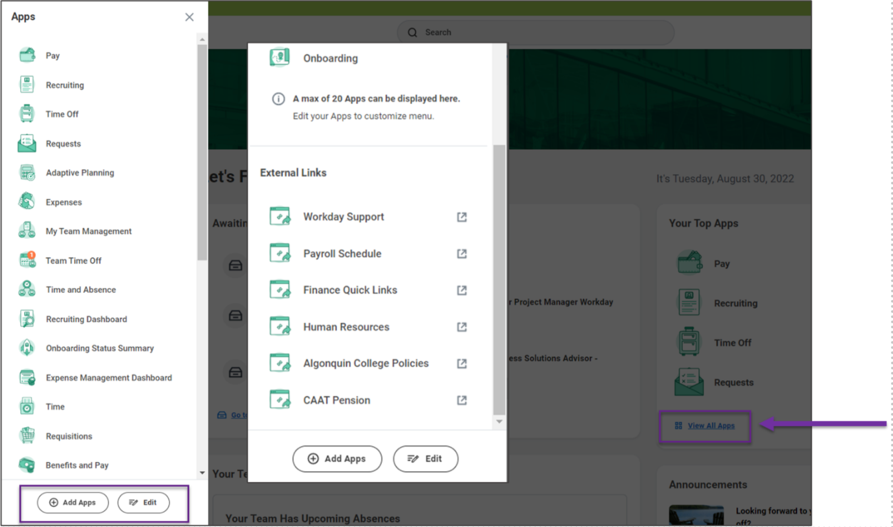The image size is (893, 527).
Task: Open the Recruiting app
Action: [64, 85]
